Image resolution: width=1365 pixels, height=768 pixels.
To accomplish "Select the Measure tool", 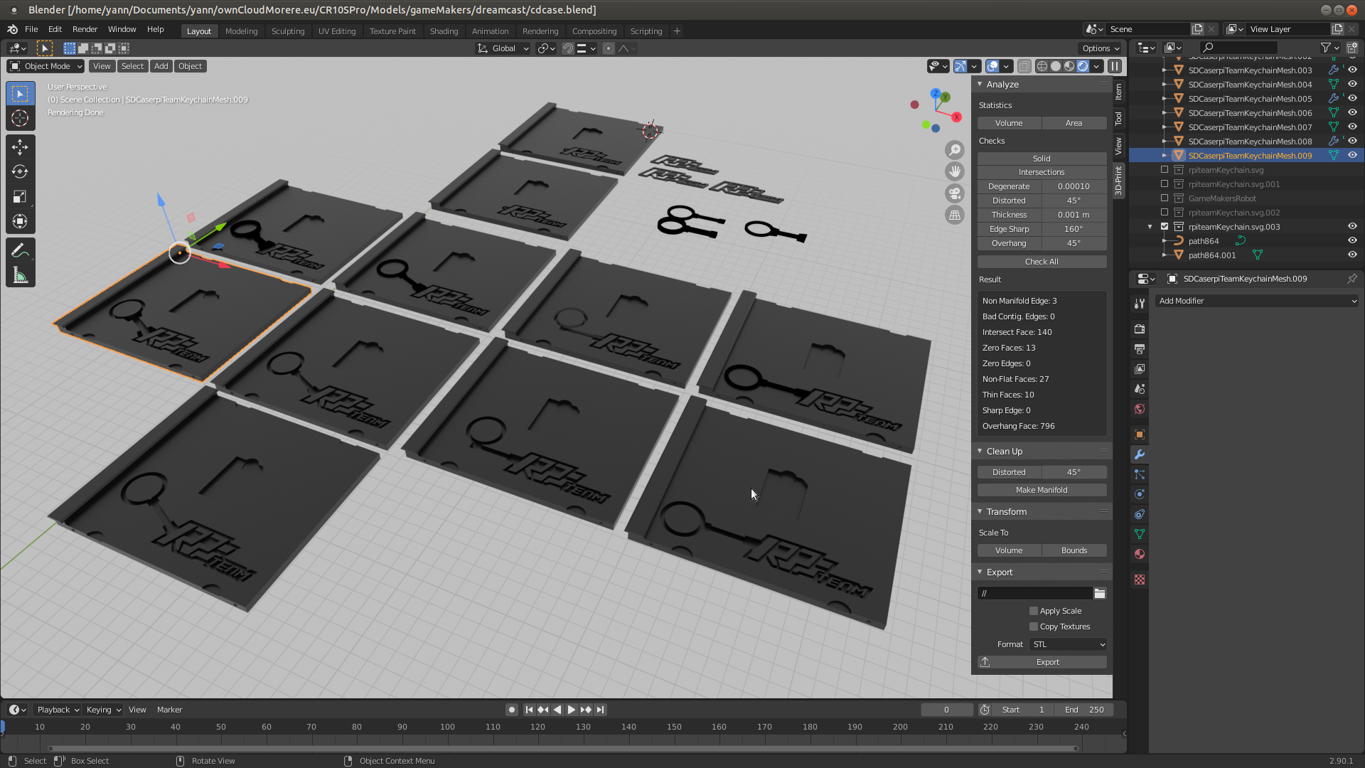I will [20, 276].
